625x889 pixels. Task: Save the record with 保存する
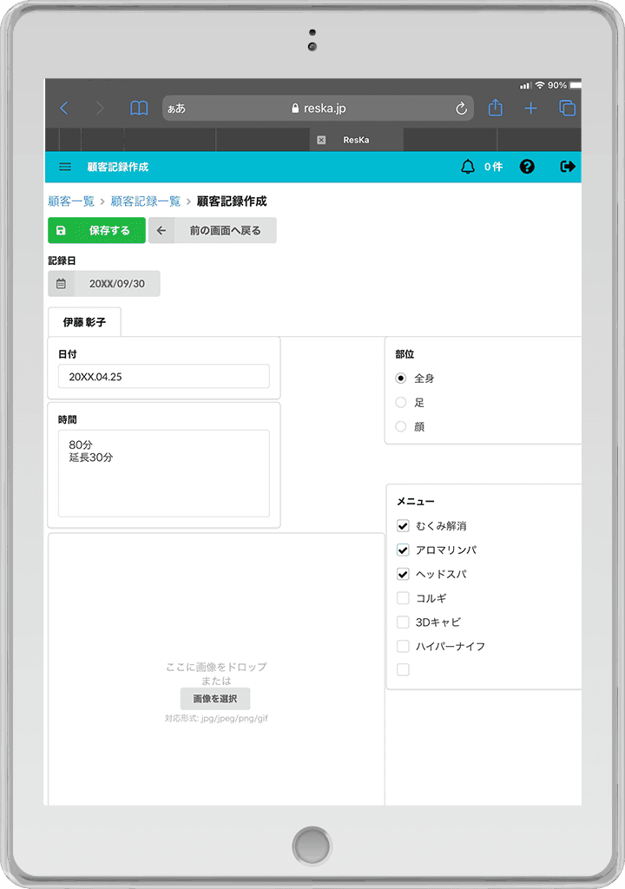[96, 230]
